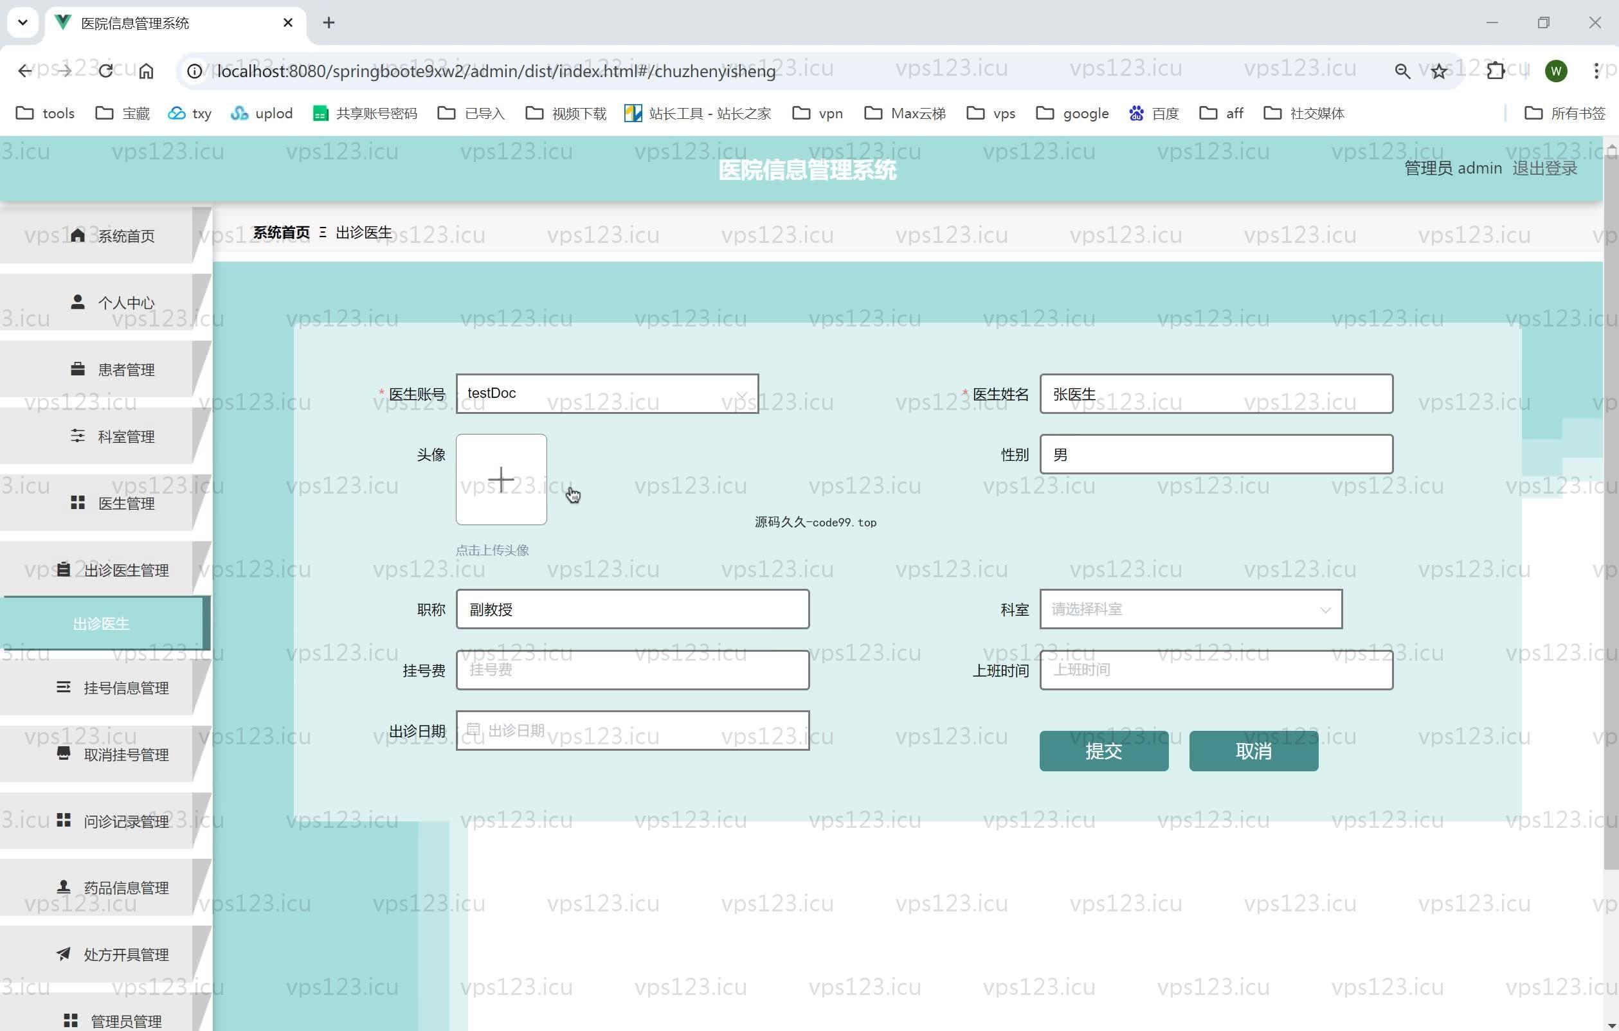The width and height of the screenshot is (1619, 1031).
Task: Click the browser forward arrow
Action: [x=64, y=71]
